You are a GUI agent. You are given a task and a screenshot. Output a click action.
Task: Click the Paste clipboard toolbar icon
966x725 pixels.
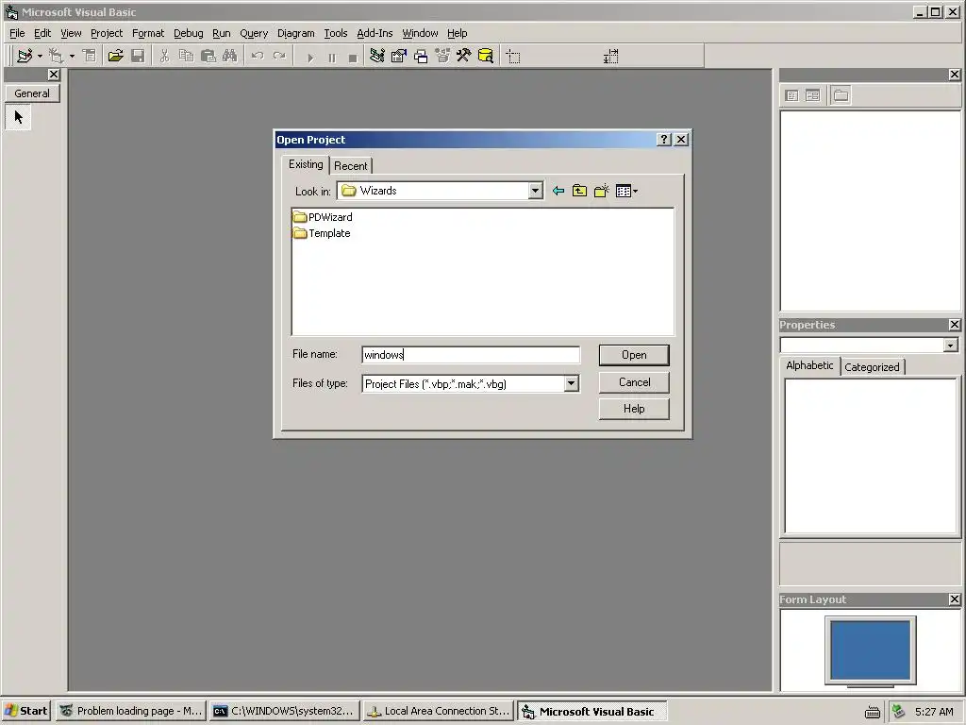pyautogui.click(x=208, y=56)
